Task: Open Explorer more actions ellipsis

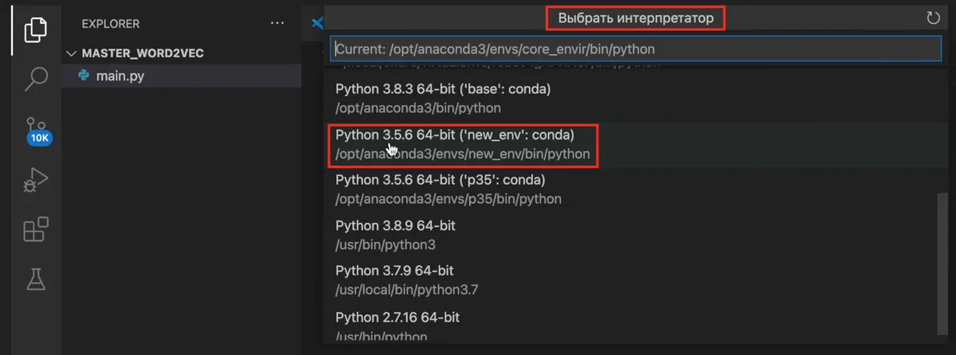Action: [x=277, y=23]
